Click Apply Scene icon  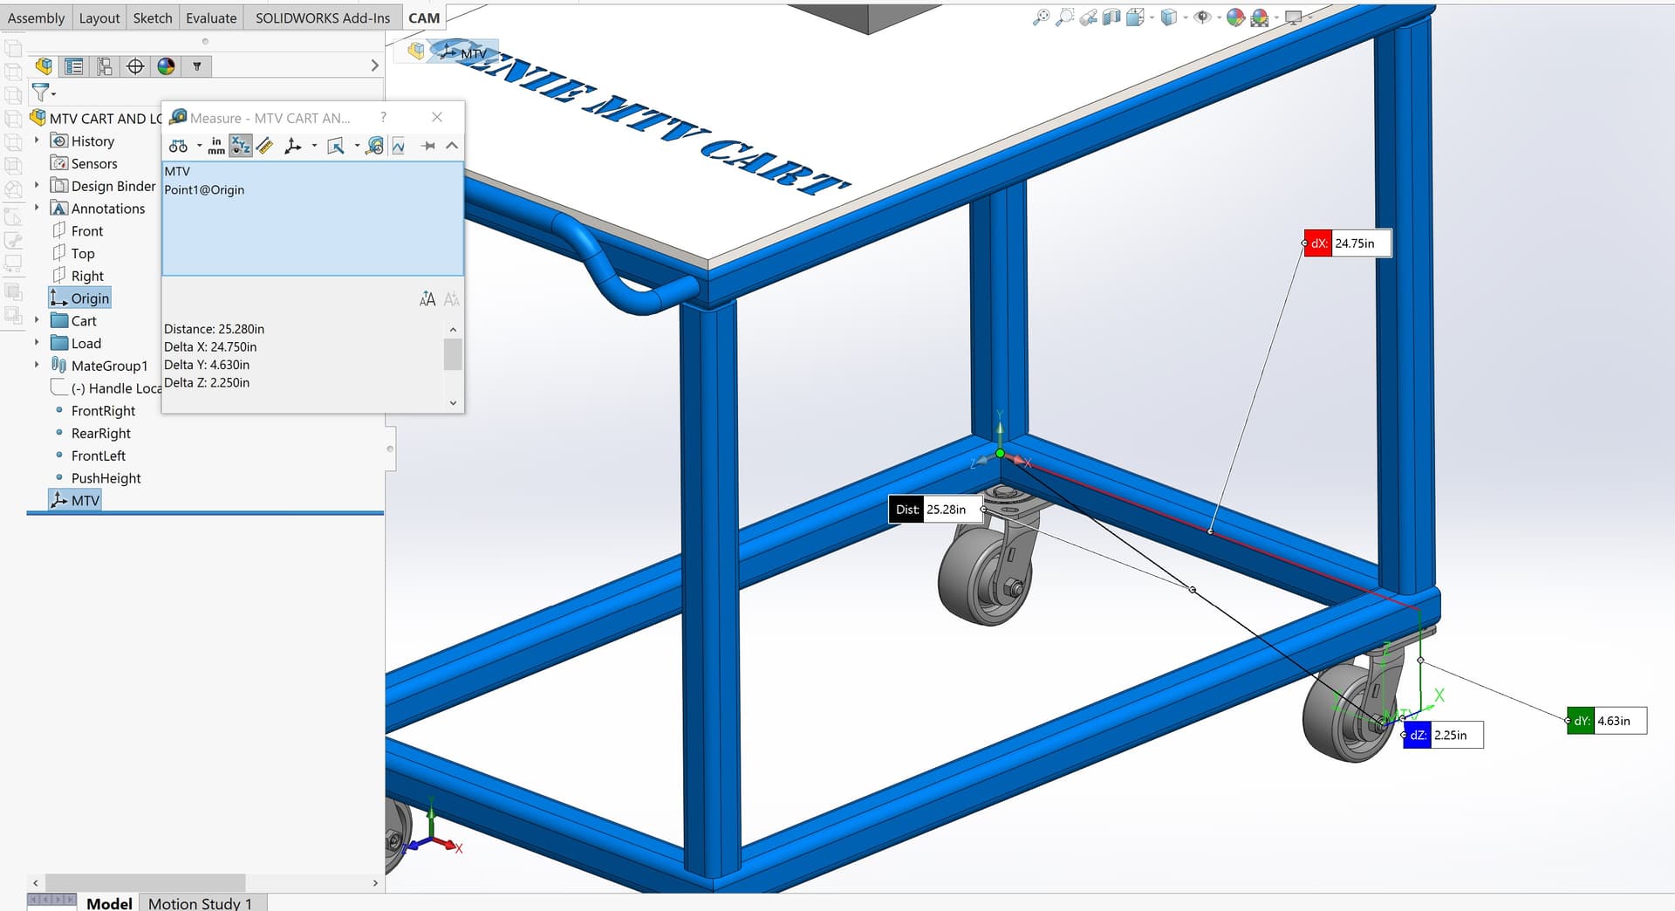1259,17
